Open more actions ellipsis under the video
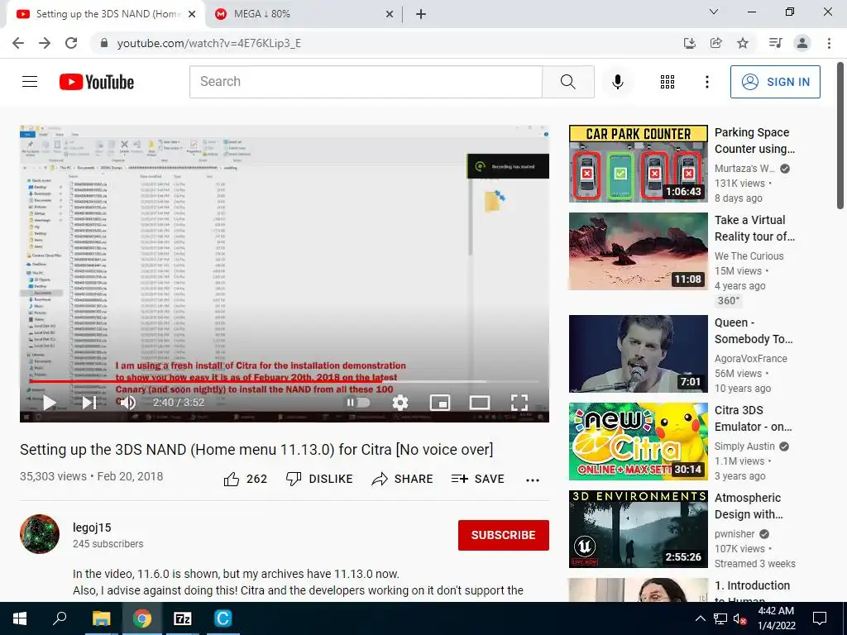 coord(533,480)
